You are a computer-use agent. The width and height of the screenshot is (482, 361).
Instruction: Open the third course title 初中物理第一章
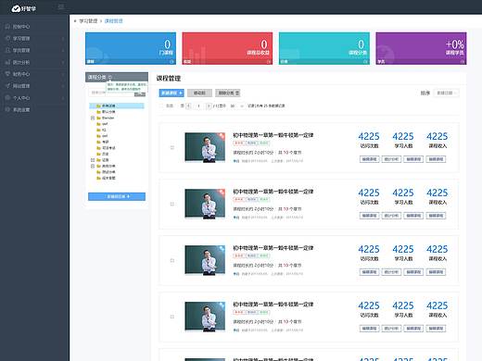[x=273, y=248]
